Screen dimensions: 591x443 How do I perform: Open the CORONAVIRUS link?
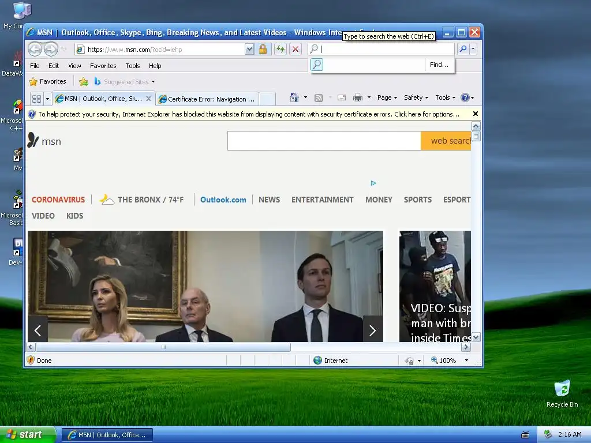click(x=58, y=200)
